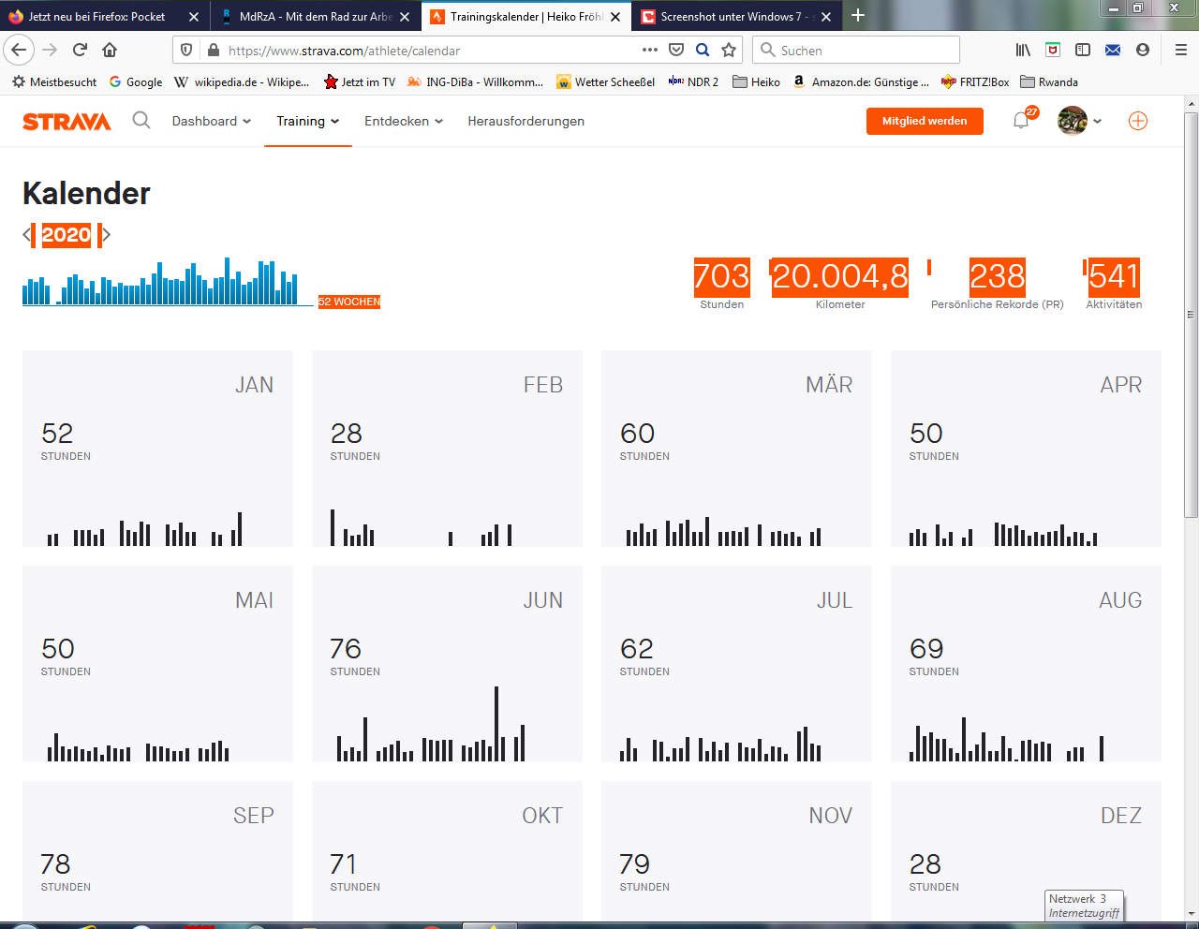
Task: Open the Entdecken dropdown
Action: pos(404,121)
